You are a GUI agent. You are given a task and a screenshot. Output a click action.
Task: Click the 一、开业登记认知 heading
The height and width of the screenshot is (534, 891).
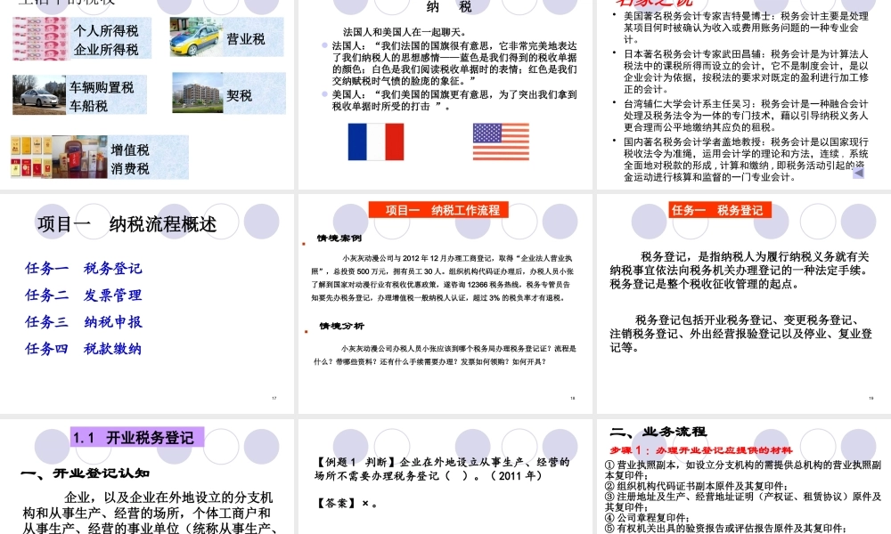click(x=86, y=473)
